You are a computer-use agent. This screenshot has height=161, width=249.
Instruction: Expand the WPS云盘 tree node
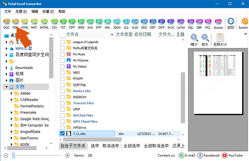7,48
